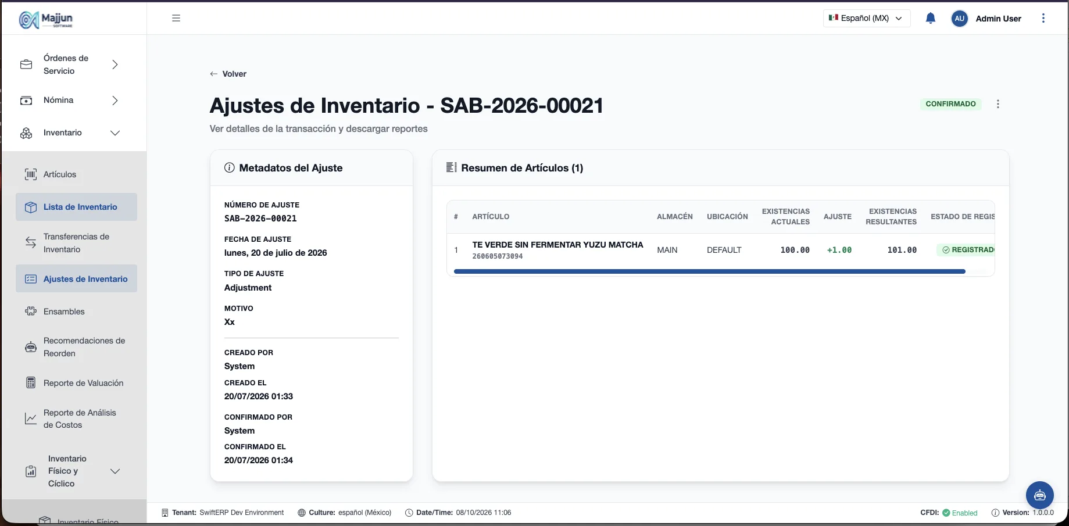Viewport: 1069px width, 526px height.
Task: Expand the Órdenes de Servicio chevron
Action: 115,65
